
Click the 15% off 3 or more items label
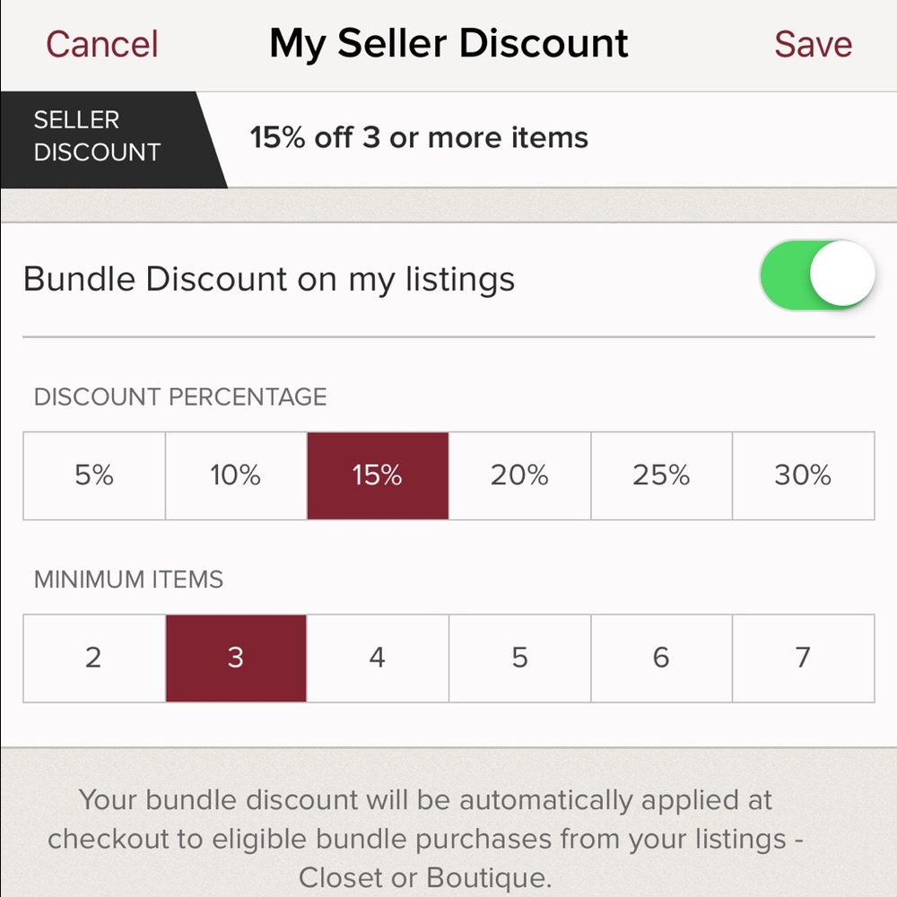point(417,137)
